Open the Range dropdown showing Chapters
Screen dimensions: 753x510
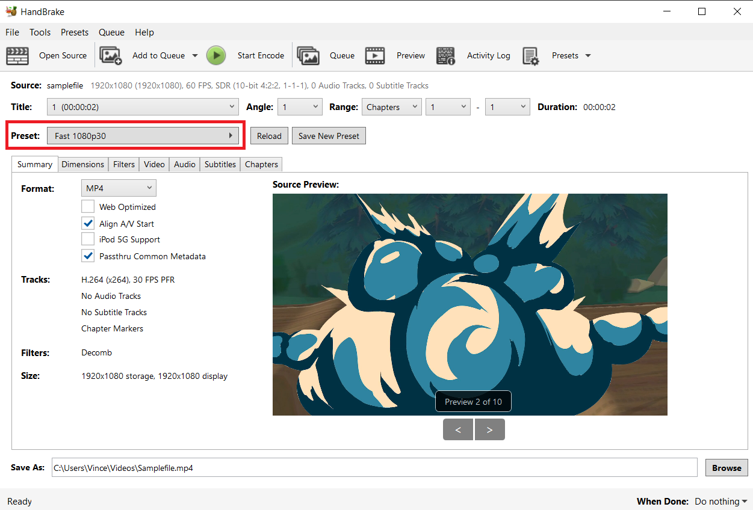click(x=391, y=106)
